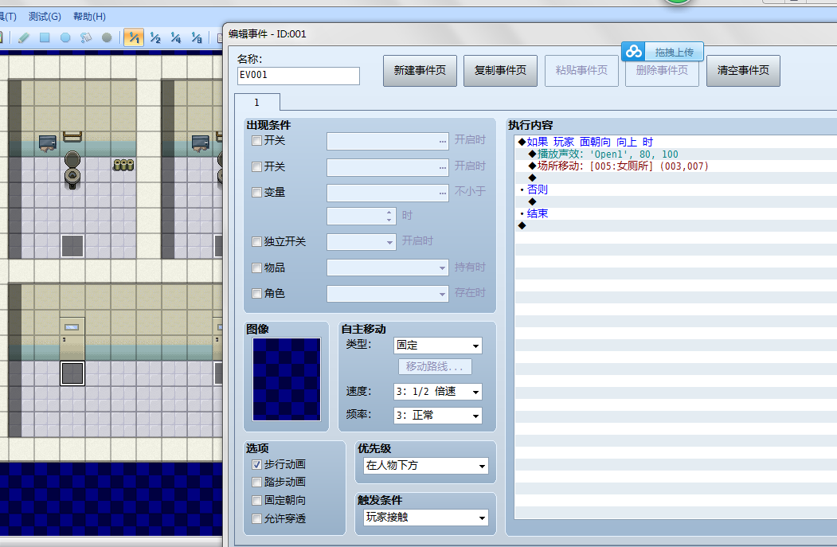Viewport: 837px width, 547px height.
Task: Click the event 图像 graphic preview
Action: click(x=287, y=380)
